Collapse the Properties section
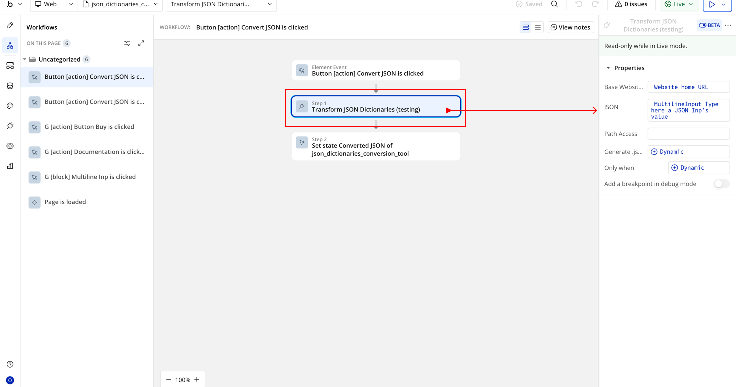736x387 pixels. pos(608,68)
